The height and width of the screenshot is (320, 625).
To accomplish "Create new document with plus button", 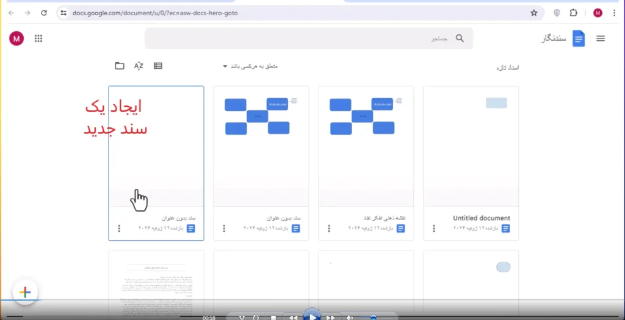I will coord(25,293).
